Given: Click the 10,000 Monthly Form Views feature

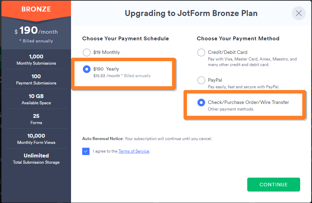Looking at the screenshot, I should [36, 139].
